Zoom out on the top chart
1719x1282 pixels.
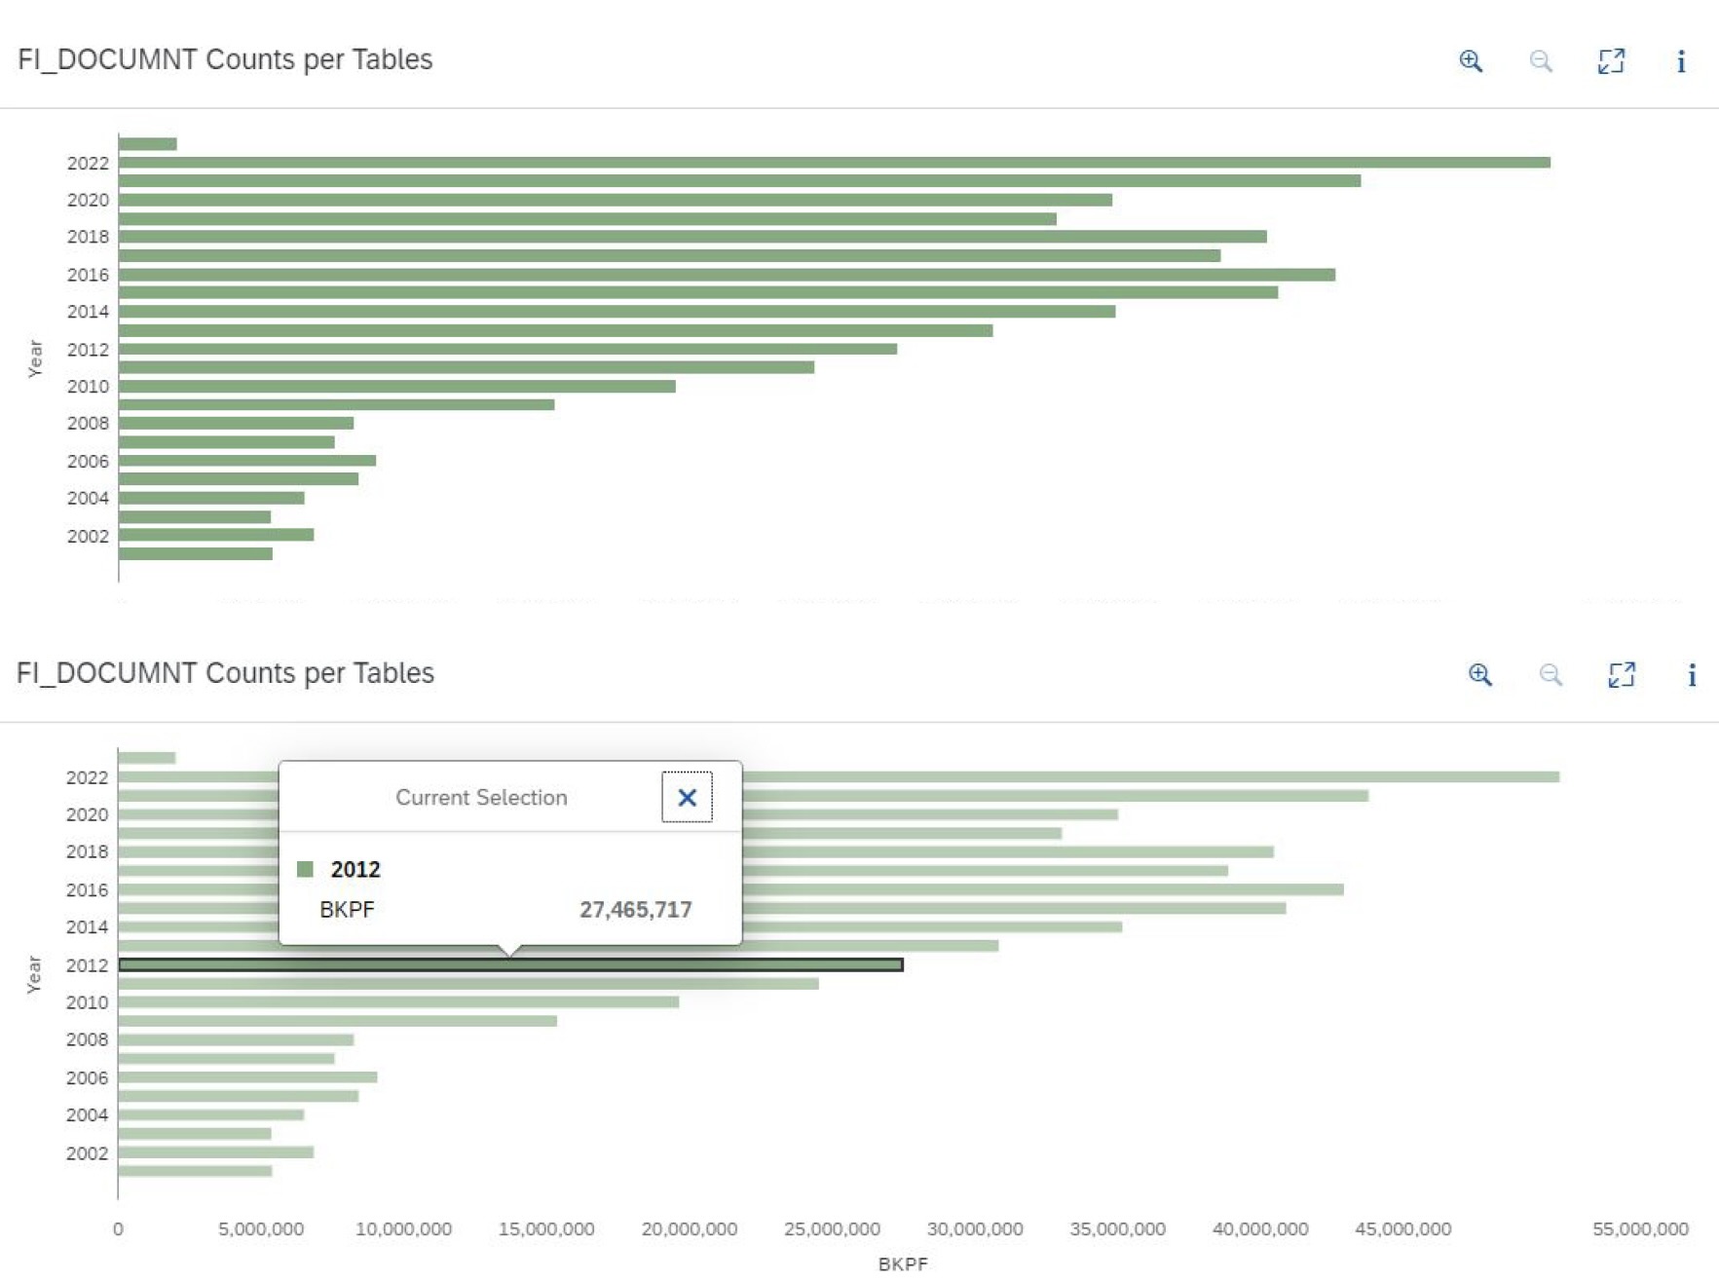(x=1541, y=61)
